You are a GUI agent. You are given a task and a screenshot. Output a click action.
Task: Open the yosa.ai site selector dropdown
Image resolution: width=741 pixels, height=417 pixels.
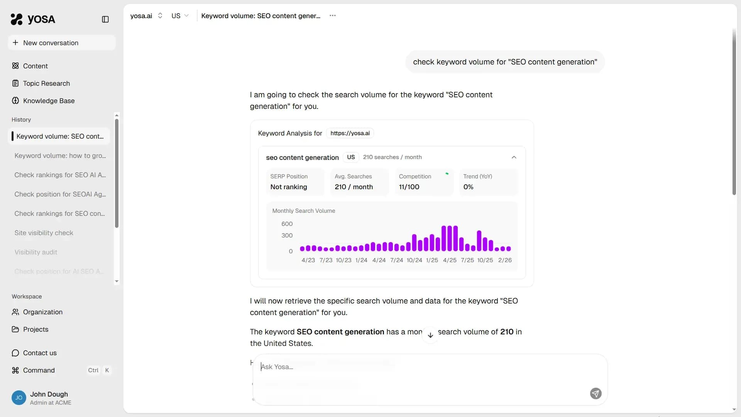pyautogui.click(x=146, y=16)
